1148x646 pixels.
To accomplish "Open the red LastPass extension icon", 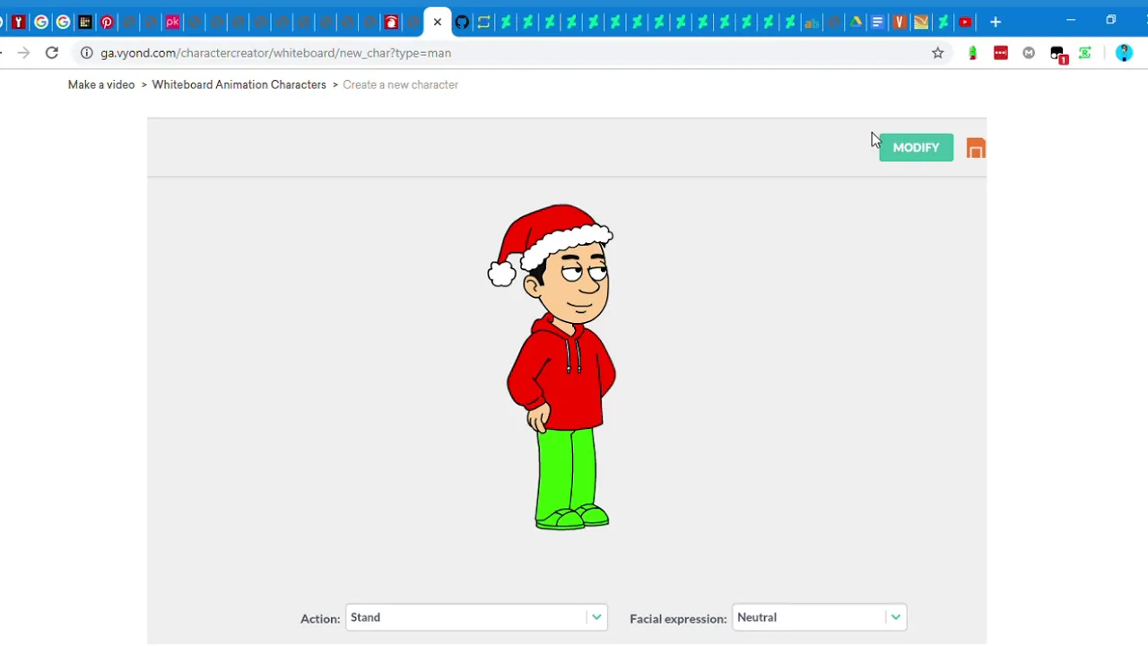I will [1001, 53].
